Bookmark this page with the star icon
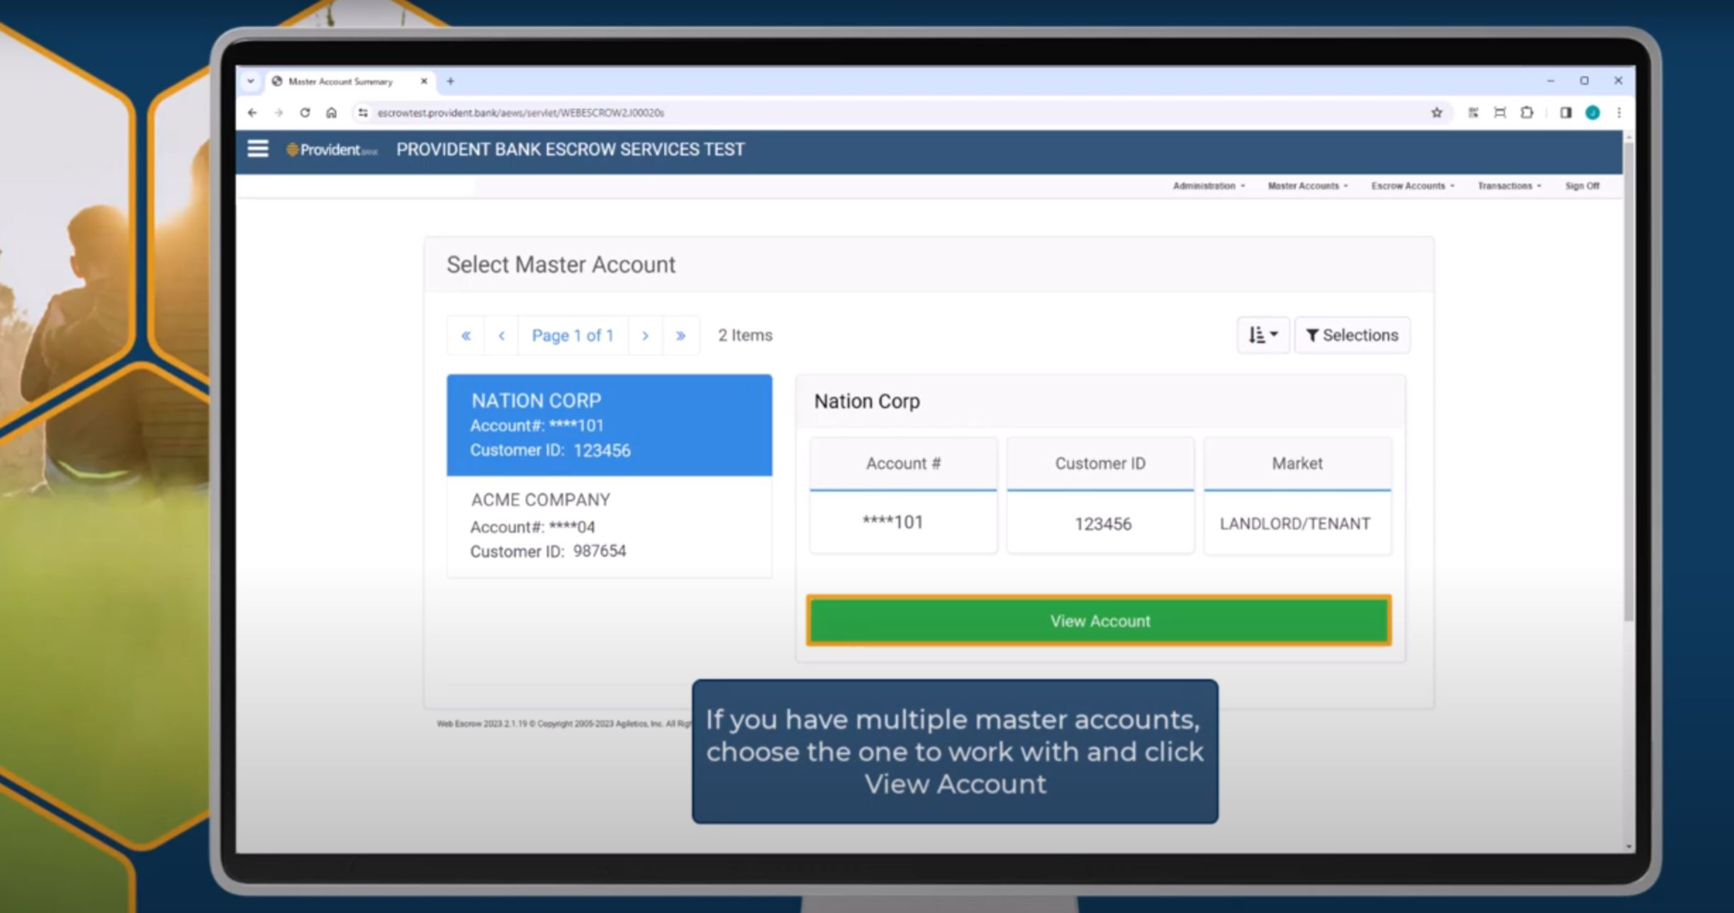Image resolution: width=1734 pixels, height=913 pixels. [x=1437, y=113]
